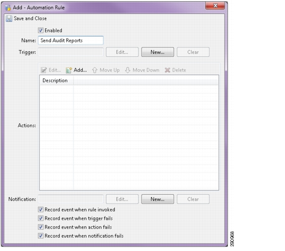Click the Automation Rule window title icon

[7, 7]
